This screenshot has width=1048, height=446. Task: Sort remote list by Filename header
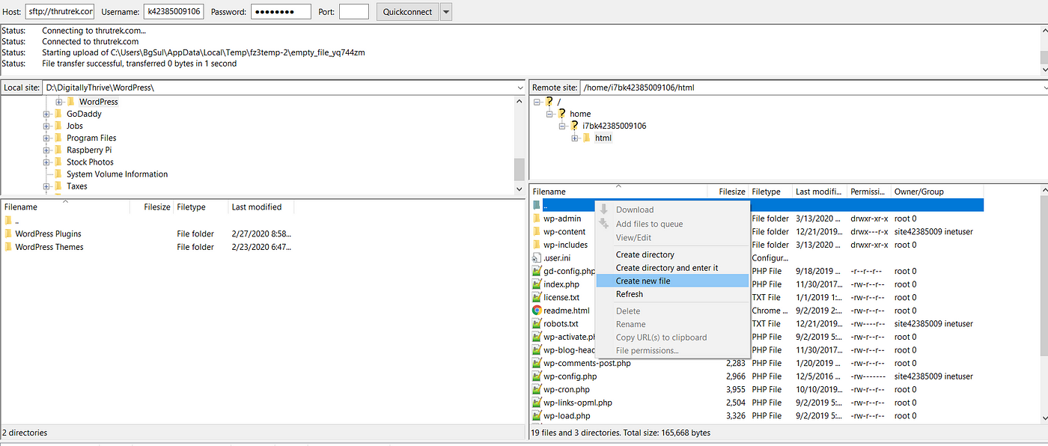point(618,192)
